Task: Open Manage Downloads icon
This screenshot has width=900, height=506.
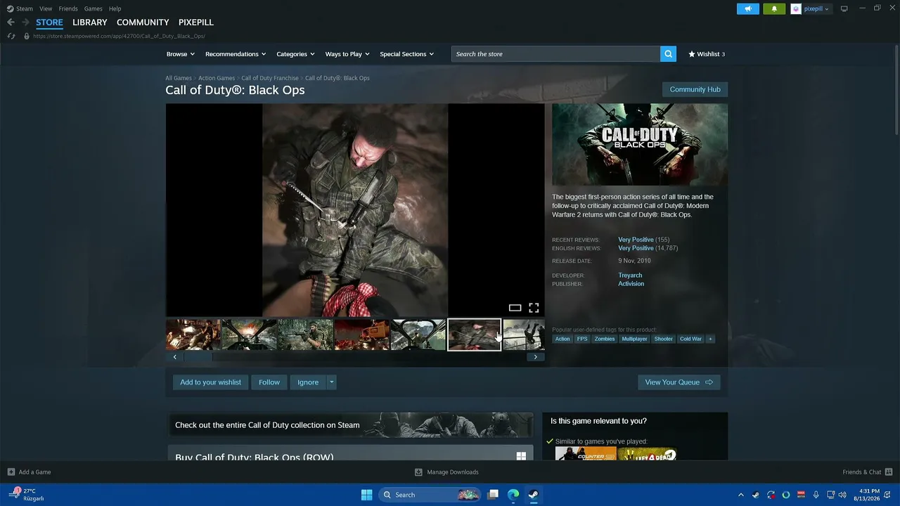Action: click(x=418, y=472)
